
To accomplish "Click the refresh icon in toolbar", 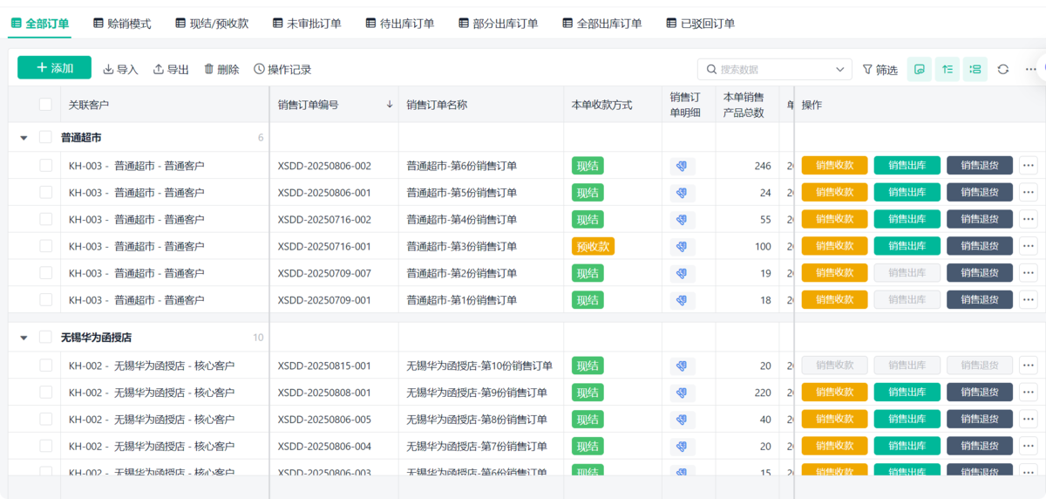I will point(1003,70).
